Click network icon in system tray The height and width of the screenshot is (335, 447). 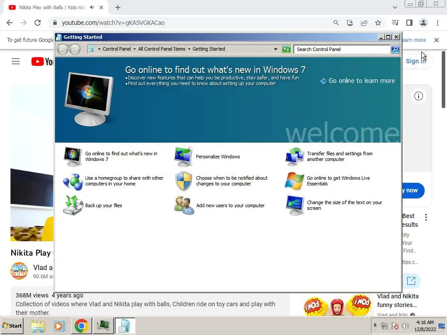(x=385, y=325)
